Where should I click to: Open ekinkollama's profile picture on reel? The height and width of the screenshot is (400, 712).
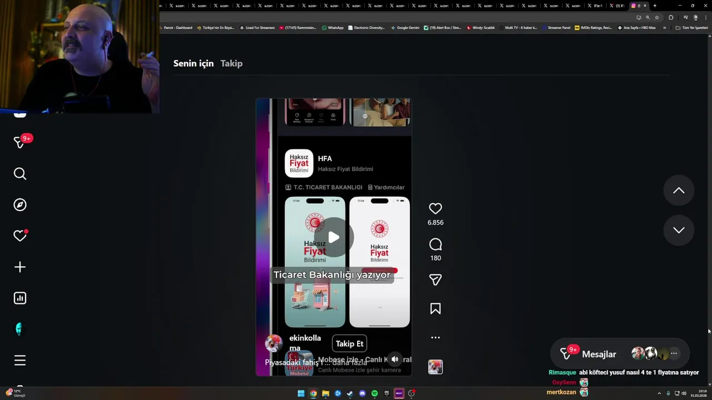coord(274,343)
